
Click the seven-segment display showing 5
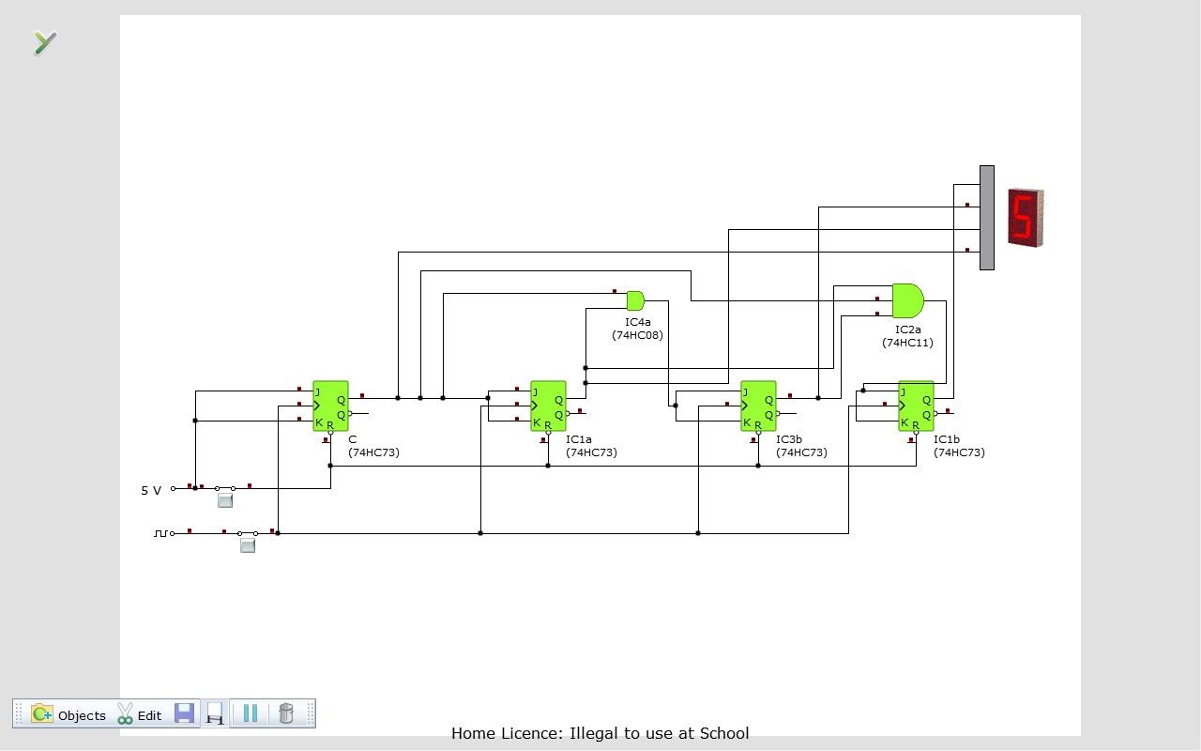[x=1026, y=218]
